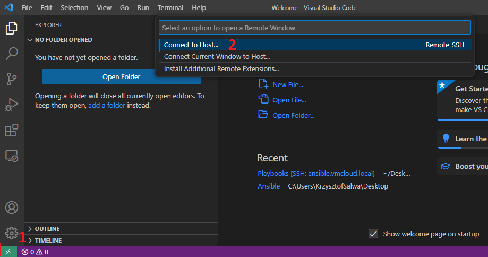
Task: Choose Install Additional Remote Extensions
Action: pos(221,68)
